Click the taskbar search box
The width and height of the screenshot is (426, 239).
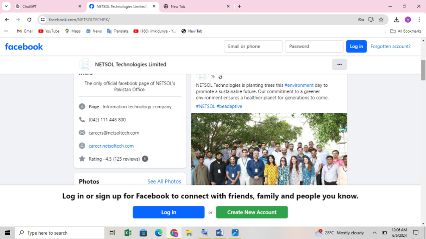[60, 233]
